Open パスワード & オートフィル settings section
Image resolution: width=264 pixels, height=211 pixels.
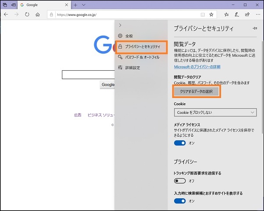[x=142, y=57]
